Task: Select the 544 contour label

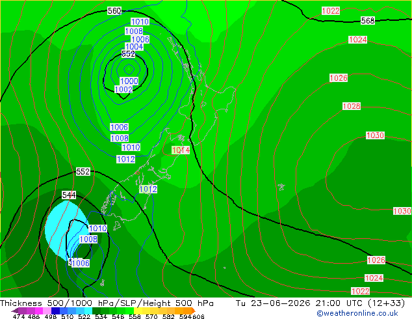Action: point(69,195)
